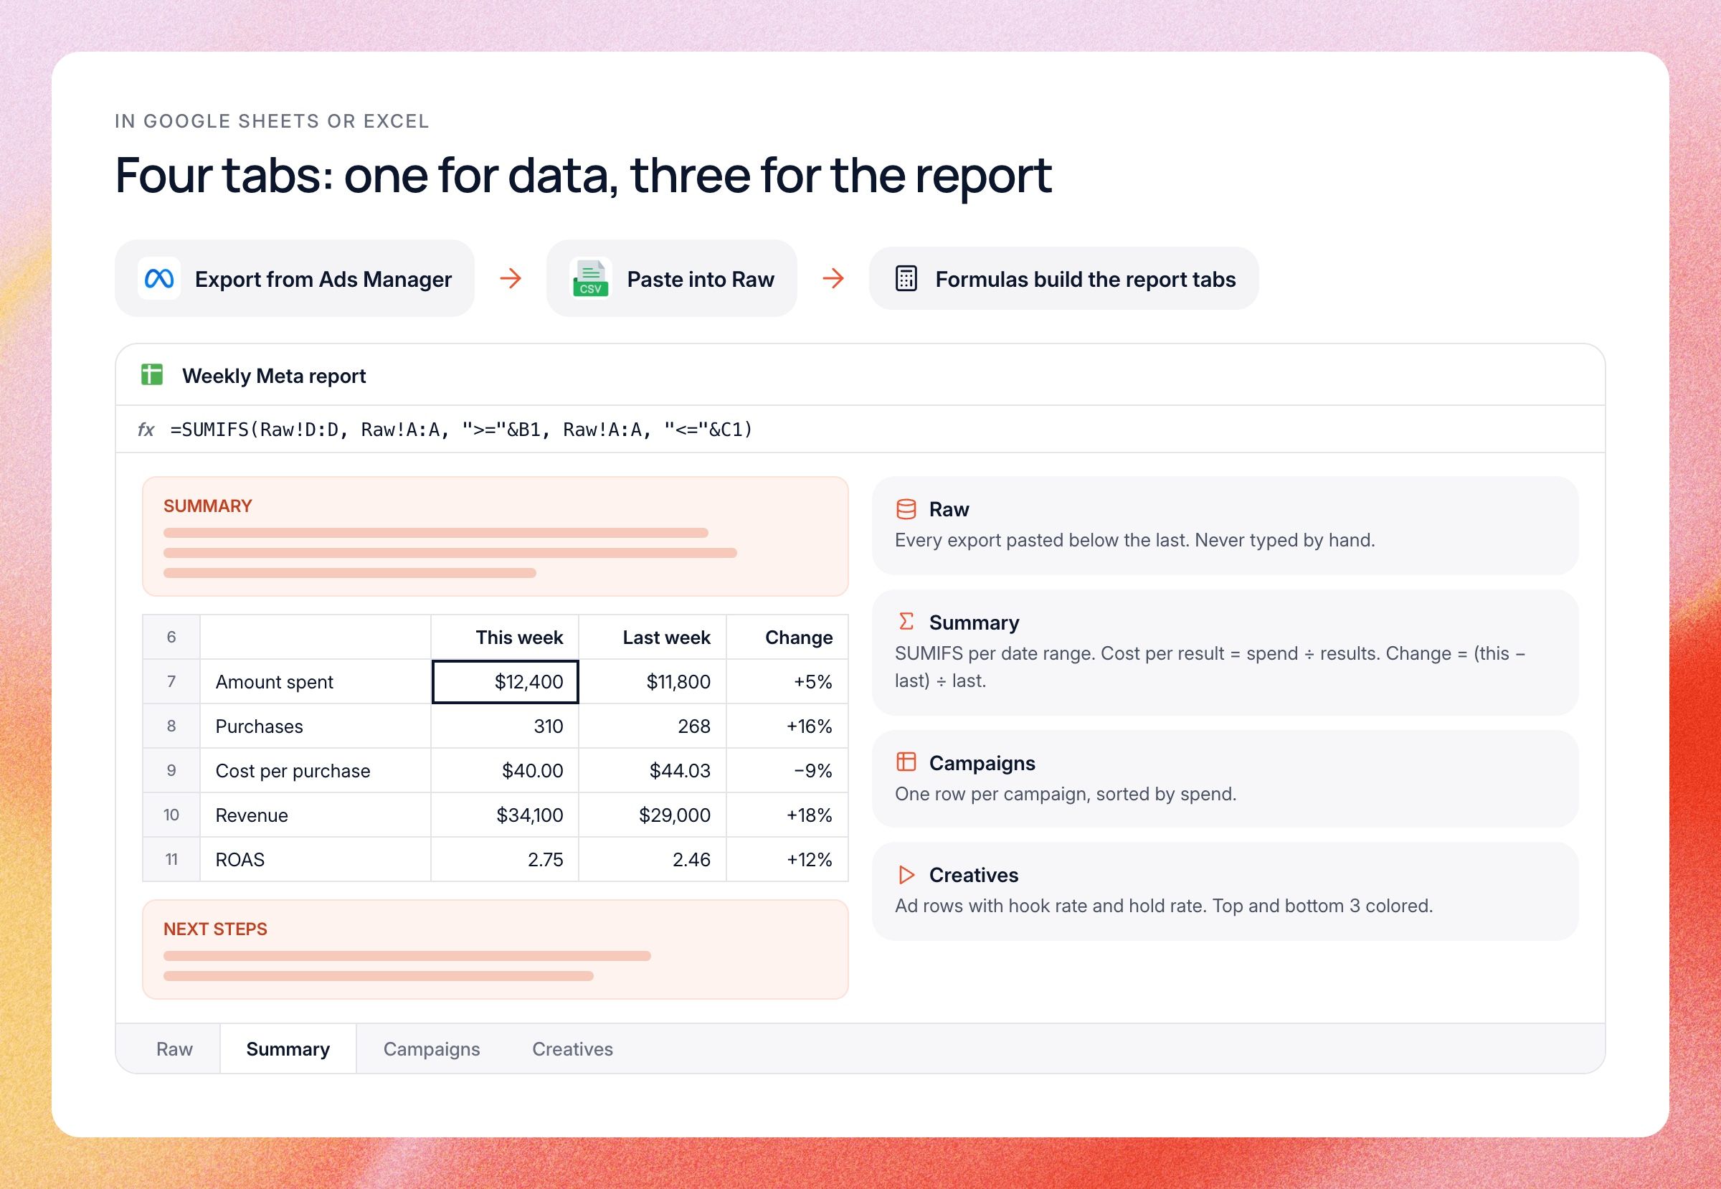Viewport: 1721px width, 1189px height.
Task: Click the Meta logo icon
Action: coord(158,279)
